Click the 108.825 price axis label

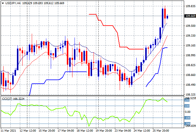190,65
